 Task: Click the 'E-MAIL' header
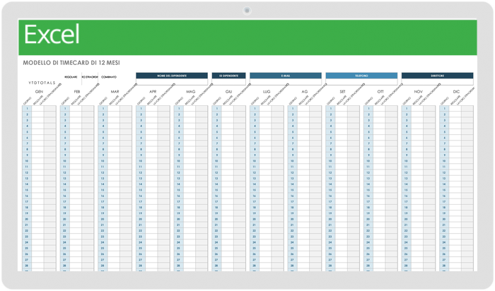tap(286, 76)
